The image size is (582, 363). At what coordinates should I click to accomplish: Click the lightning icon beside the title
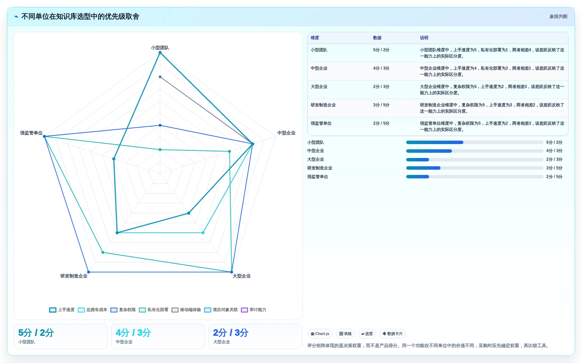tap(16, 17)
